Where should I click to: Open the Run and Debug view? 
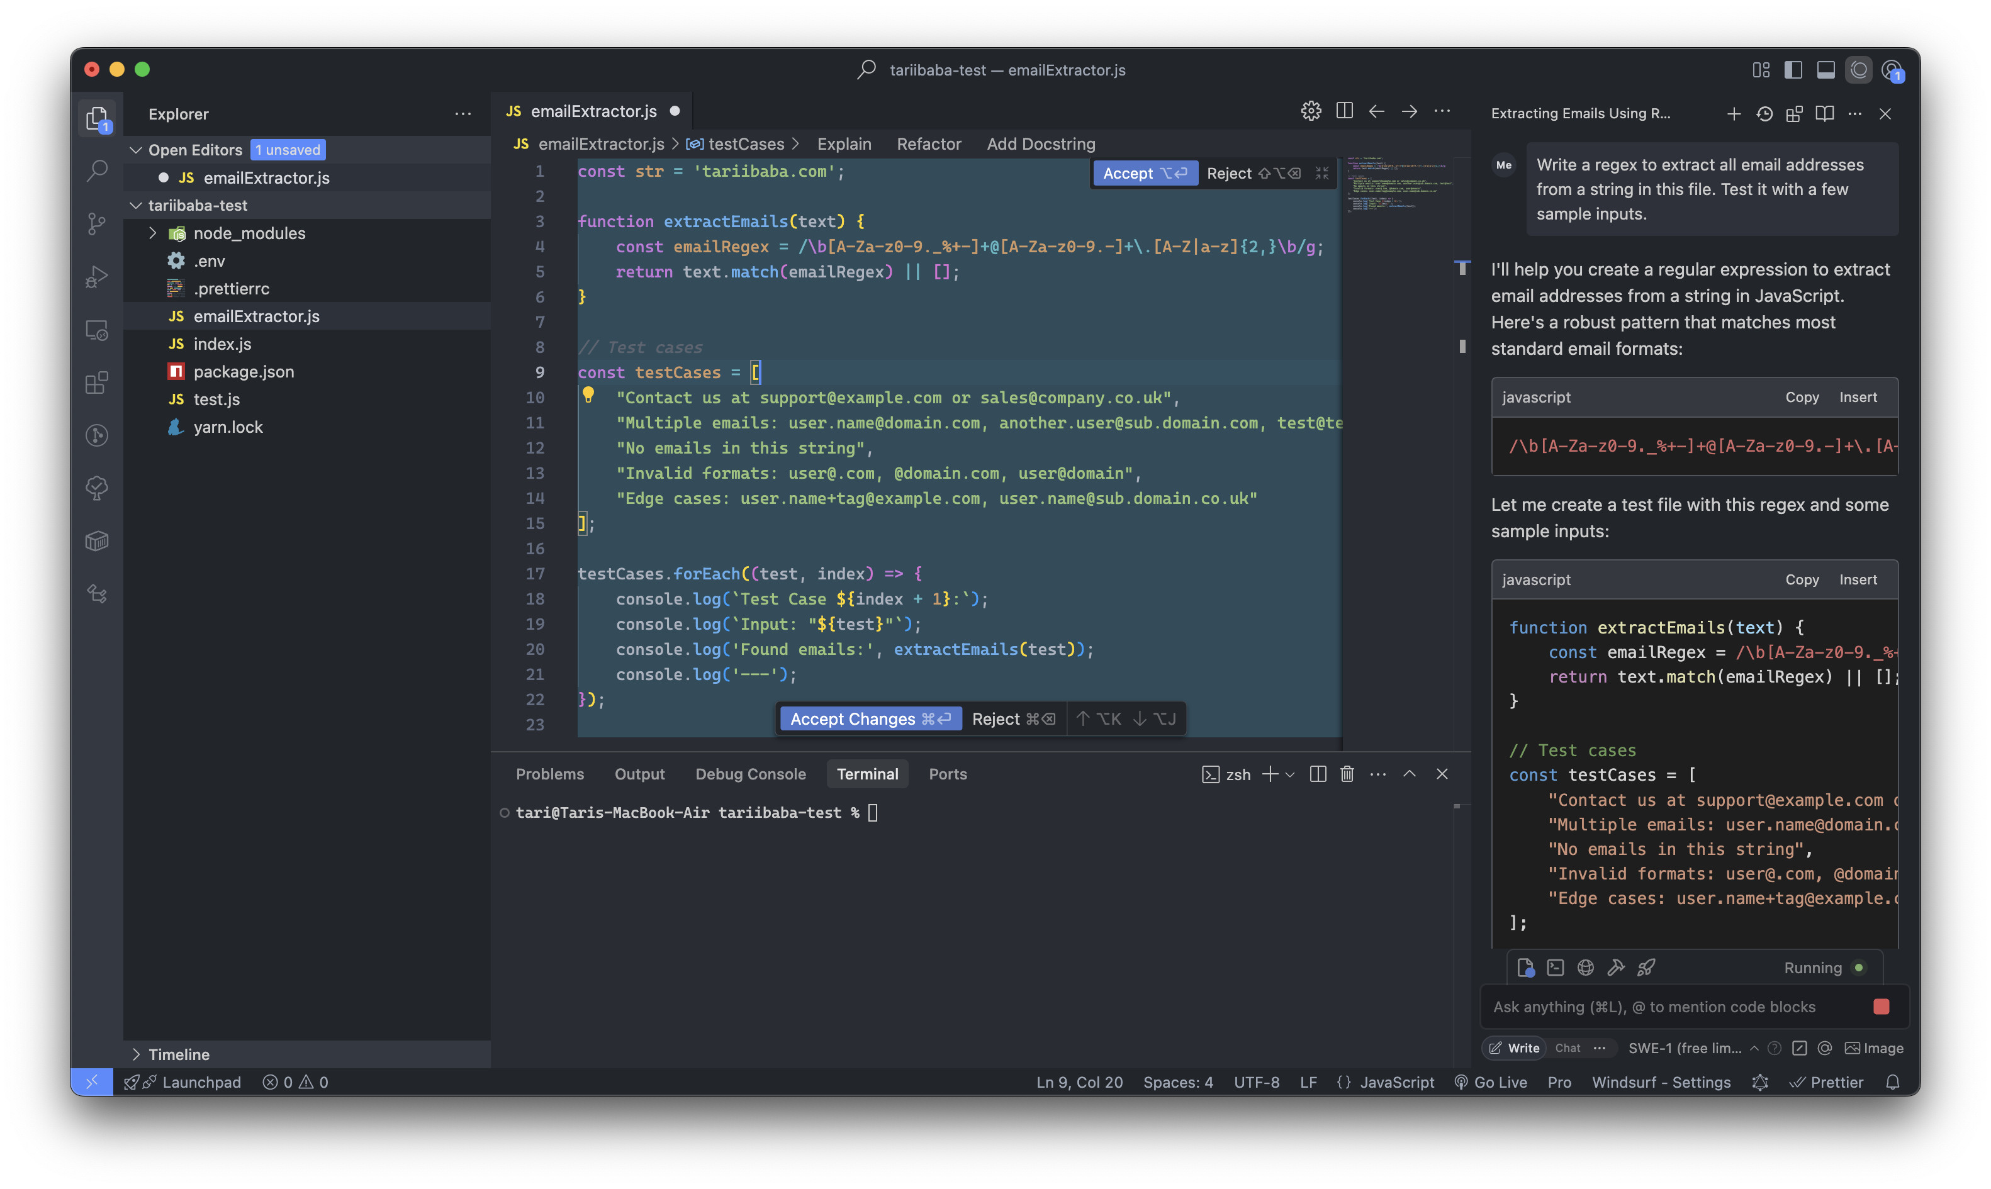tap(97, 276)
